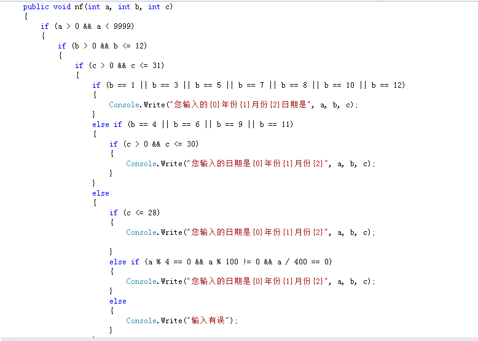Click "b == 7" in the month condition
This screenshot has width=478, height=341.
[251, 85]
